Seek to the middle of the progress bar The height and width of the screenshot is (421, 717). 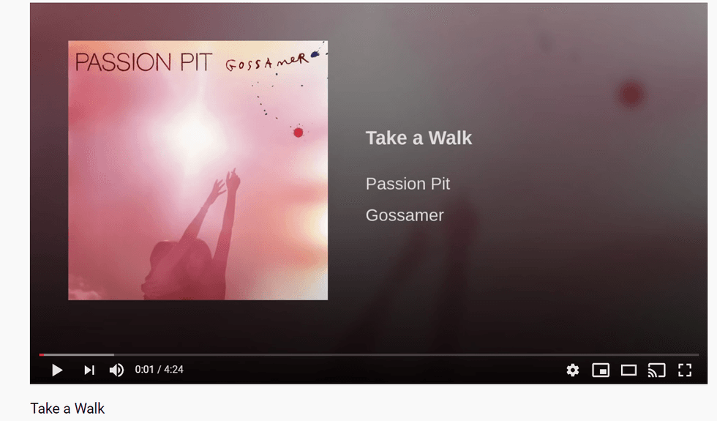(369, 354)
